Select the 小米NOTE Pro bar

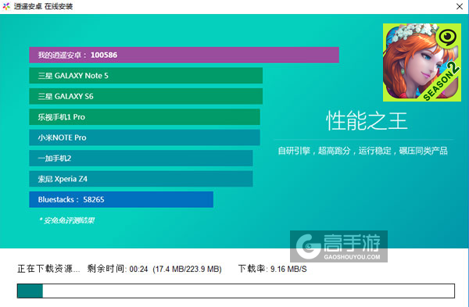coord(145,137)
